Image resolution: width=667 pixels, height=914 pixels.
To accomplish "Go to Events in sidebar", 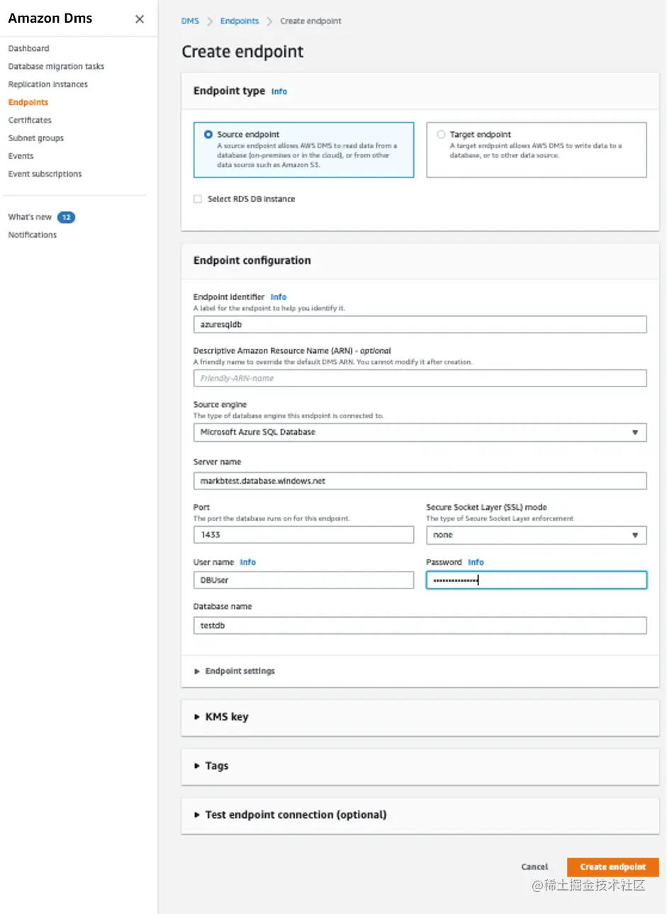I will coord(21,156).
